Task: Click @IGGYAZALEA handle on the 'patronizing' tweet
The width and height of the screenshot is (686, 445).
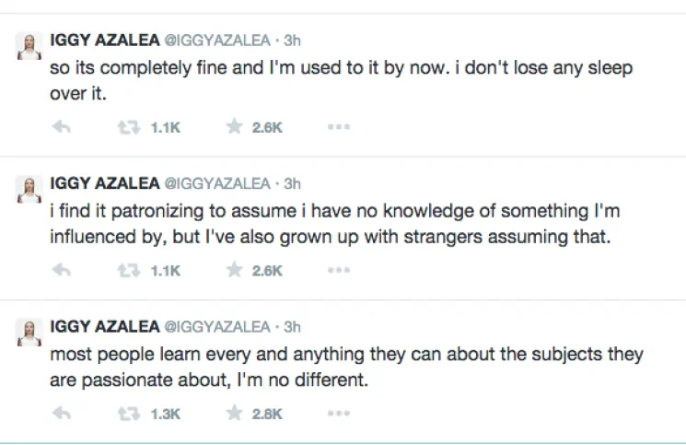Action: point(217,183)
